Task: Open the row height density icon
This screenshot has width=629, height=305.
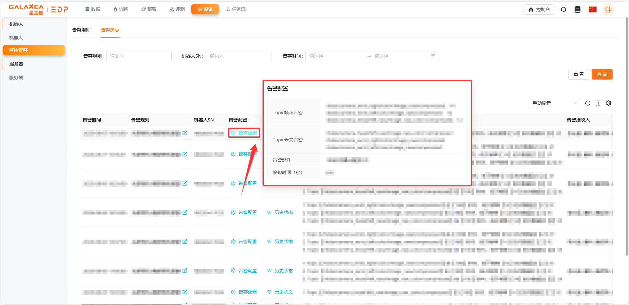Action: pyautogui.click(x=598, y=103)
